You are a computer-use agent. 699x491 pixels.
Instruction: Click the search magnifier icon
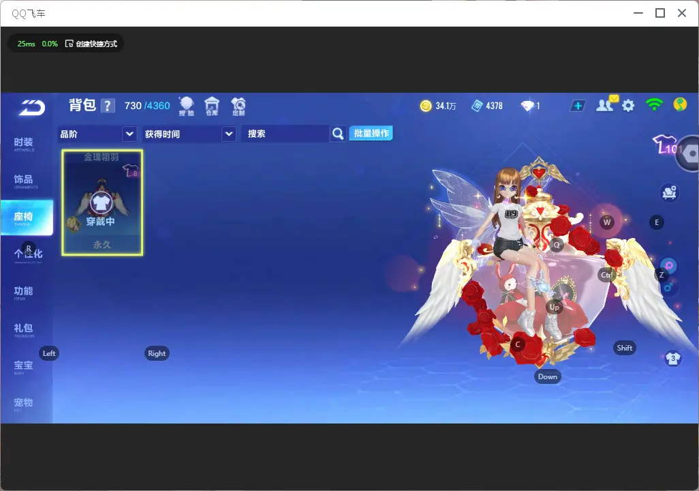click(338, 134)
